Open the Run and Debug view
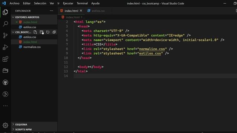Viewport: 237px width, 133px height. (5, 47)
